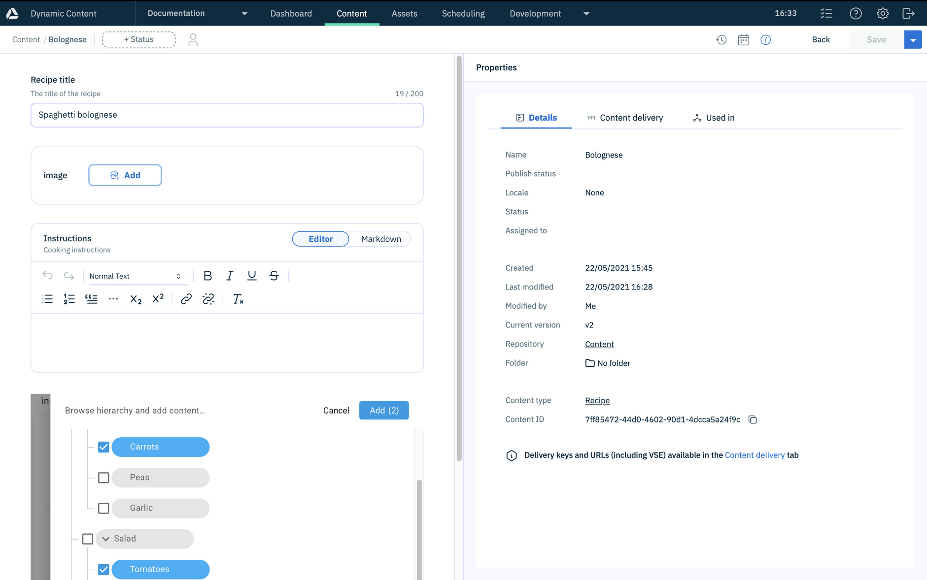Switch to the Markdown view
The width and height of the screenshot is (927, 580).
click(380, 239)
